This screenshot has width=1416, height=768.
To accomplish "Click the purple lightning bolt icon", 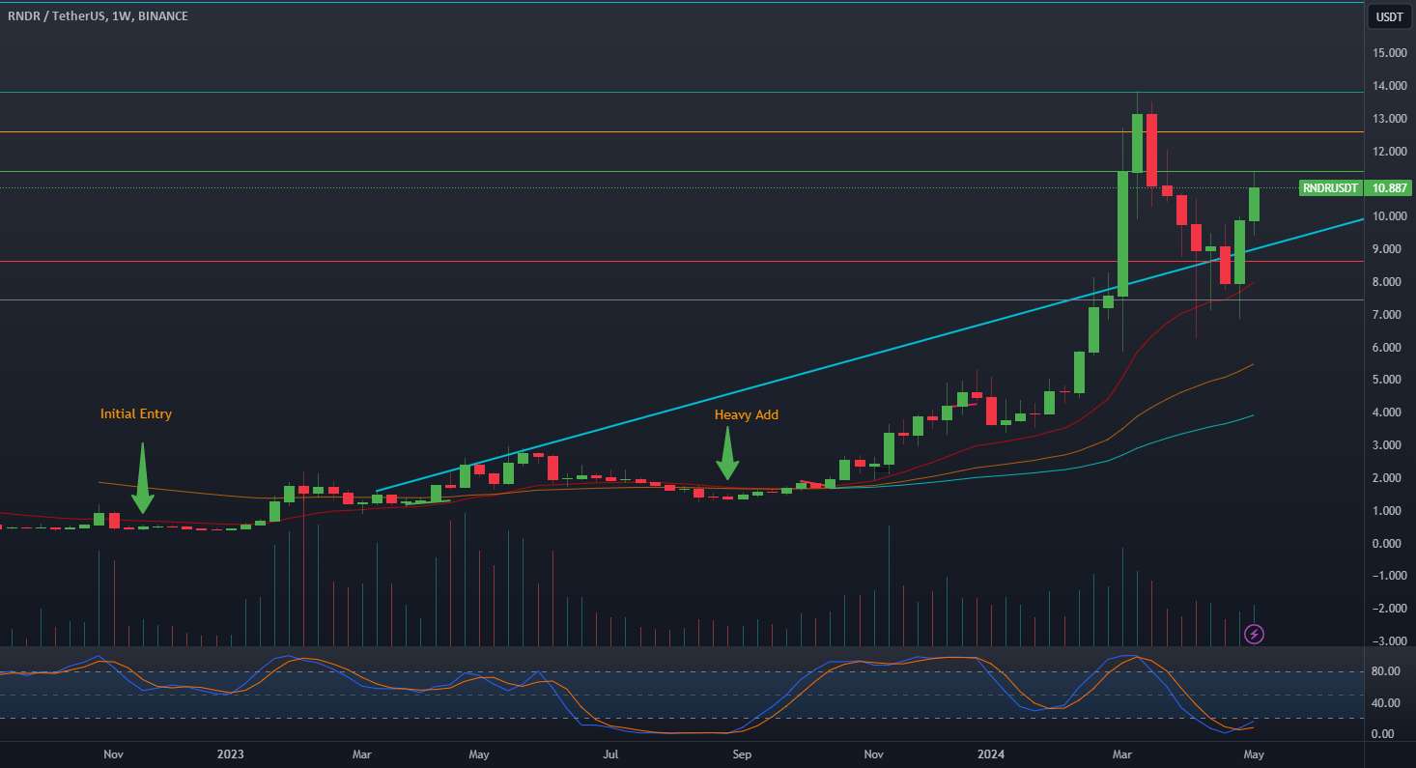I will [1254, 634].
